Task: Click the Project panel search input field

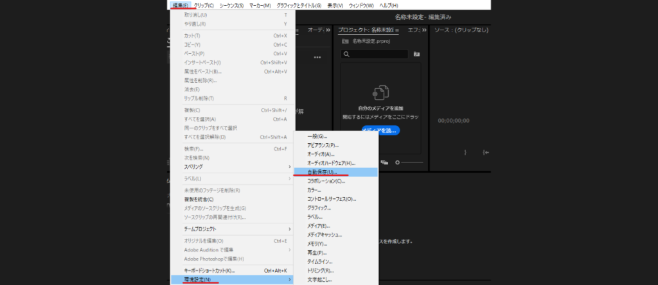Action: click(x=379, y=55)
